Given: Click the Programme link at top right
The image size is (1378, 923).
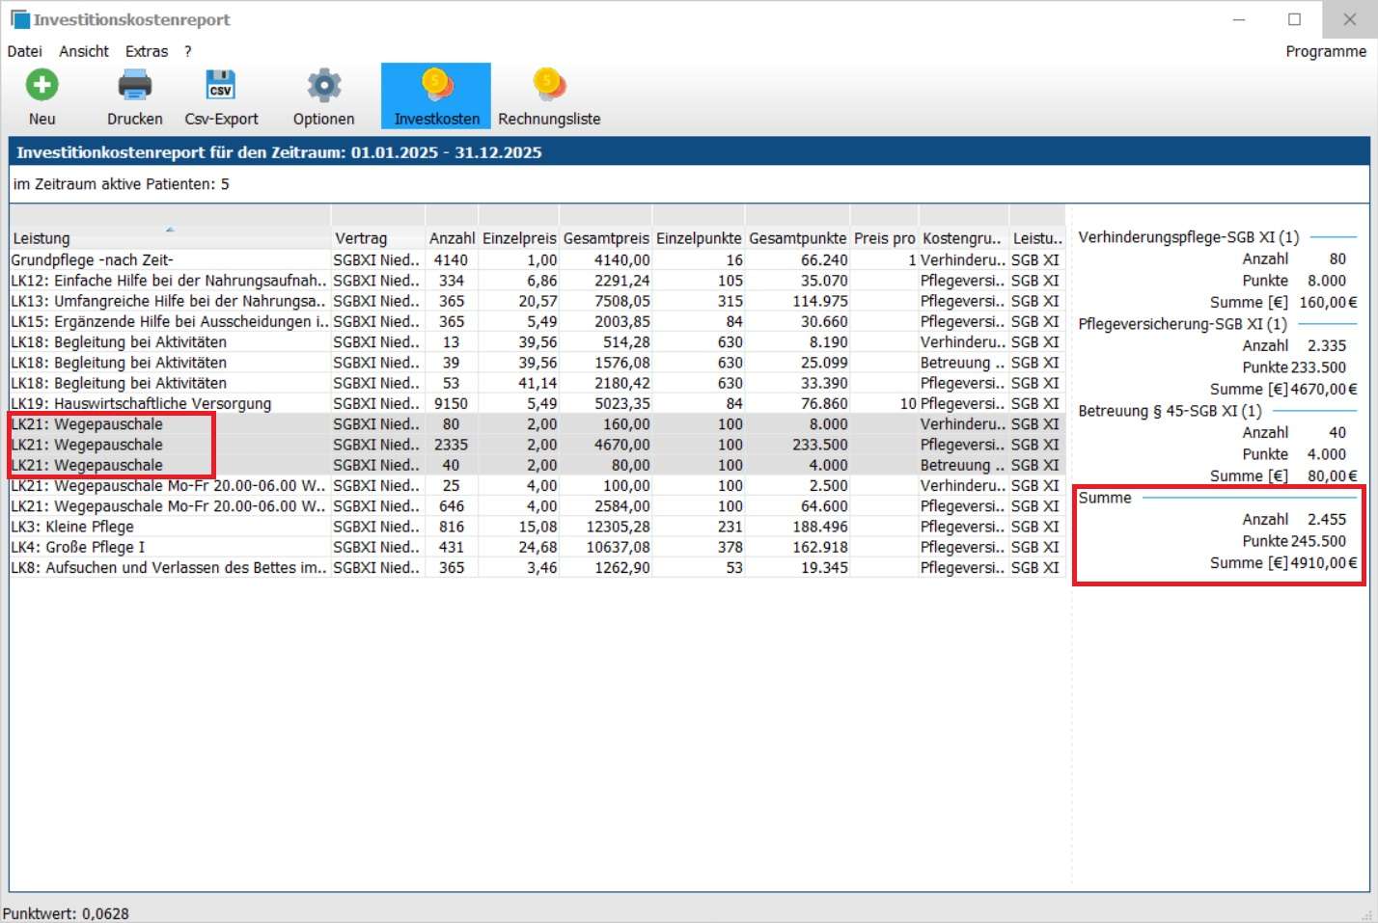Looking at the screenshot, I should click(x=1325, y=51).
